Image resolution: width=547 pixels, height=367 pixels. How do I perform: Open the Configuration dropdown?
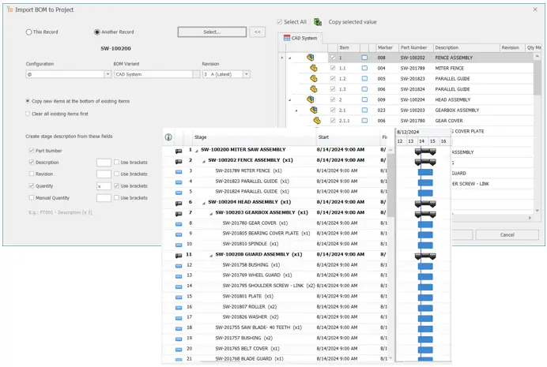click(x=108, y=74)
